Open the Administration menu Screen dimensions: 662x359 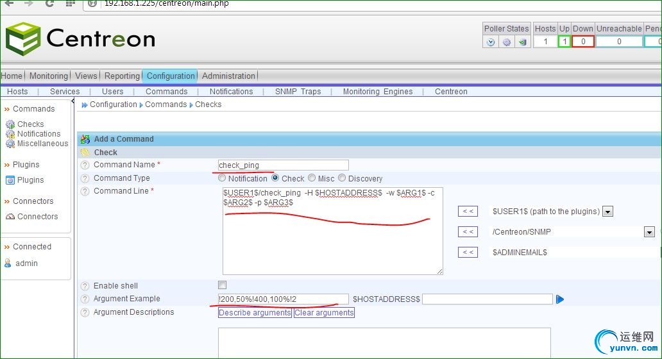pos(228,76)
